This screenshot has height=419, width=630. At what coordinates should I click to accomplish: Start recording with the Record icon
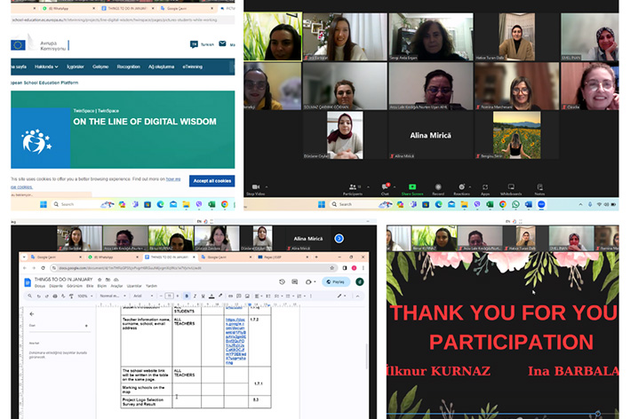437,188
